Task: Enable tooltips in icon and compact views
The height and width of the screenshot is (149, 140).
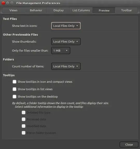Action: [x=15, y=82]
